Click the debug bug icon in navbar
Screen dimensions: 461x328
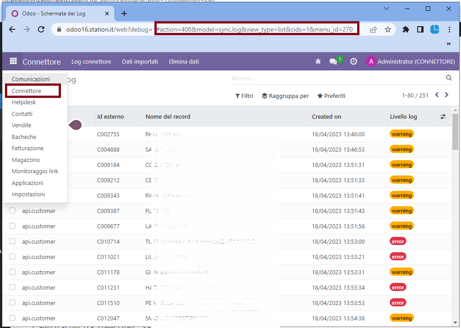pos(318,61)
